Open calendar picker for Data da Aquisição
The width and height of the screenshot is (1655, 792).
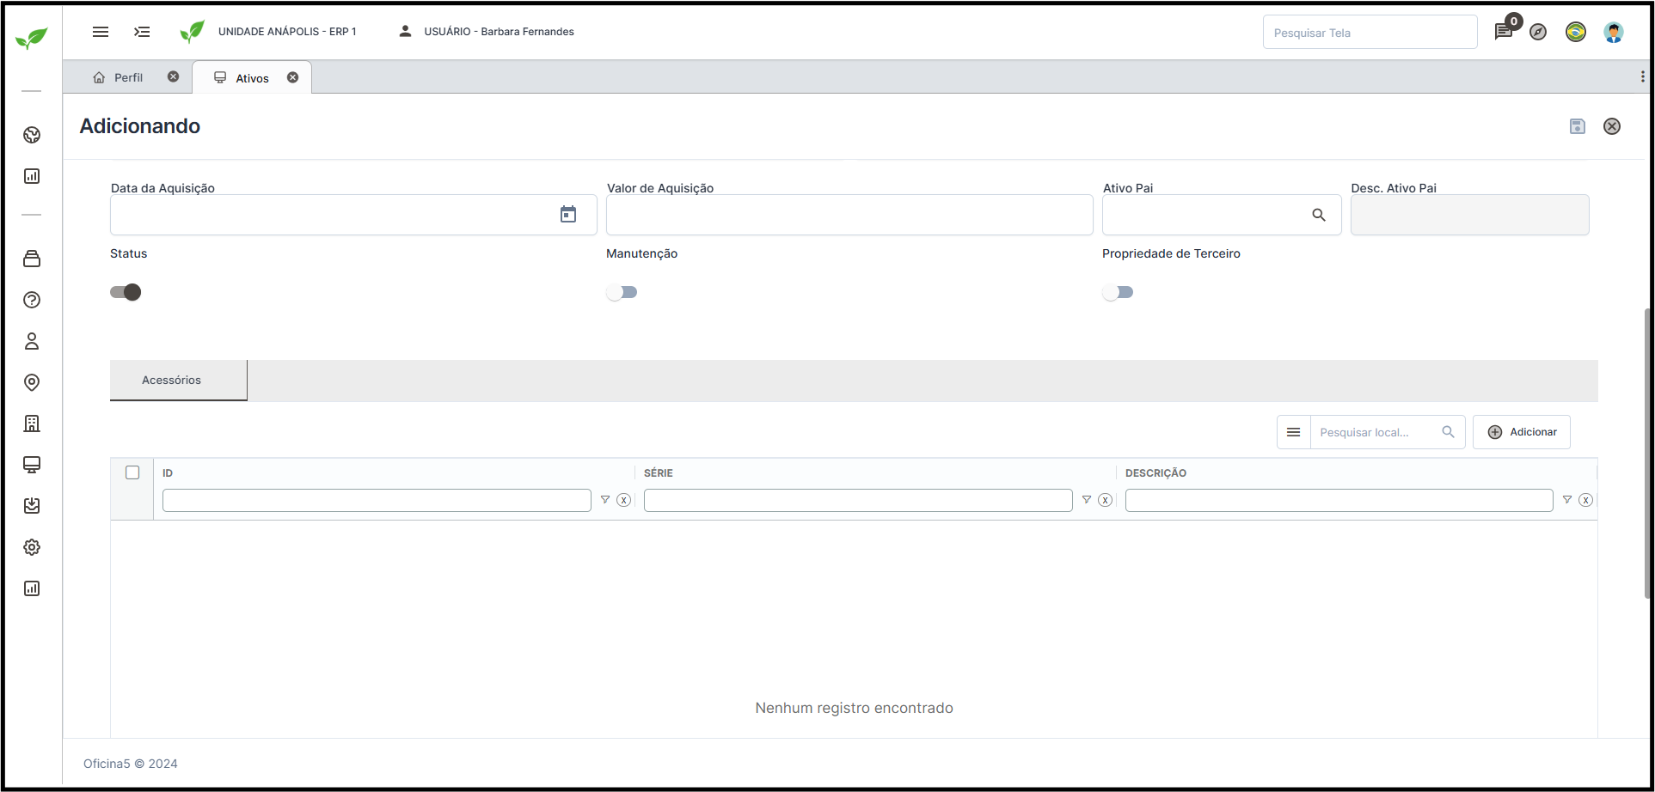click(x=568, y=215)
